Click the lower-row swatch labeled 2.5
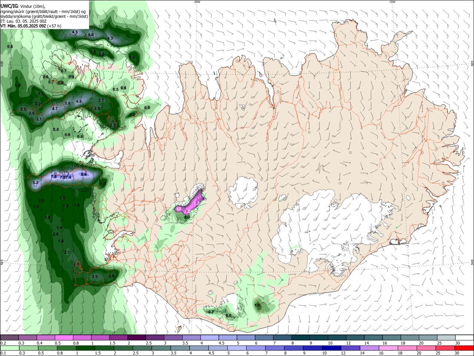474x356 pixels. click(142, 348)
